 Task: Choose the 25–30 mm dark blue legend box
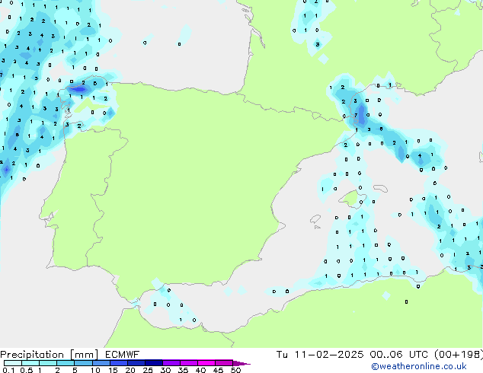tap(153, 363)
